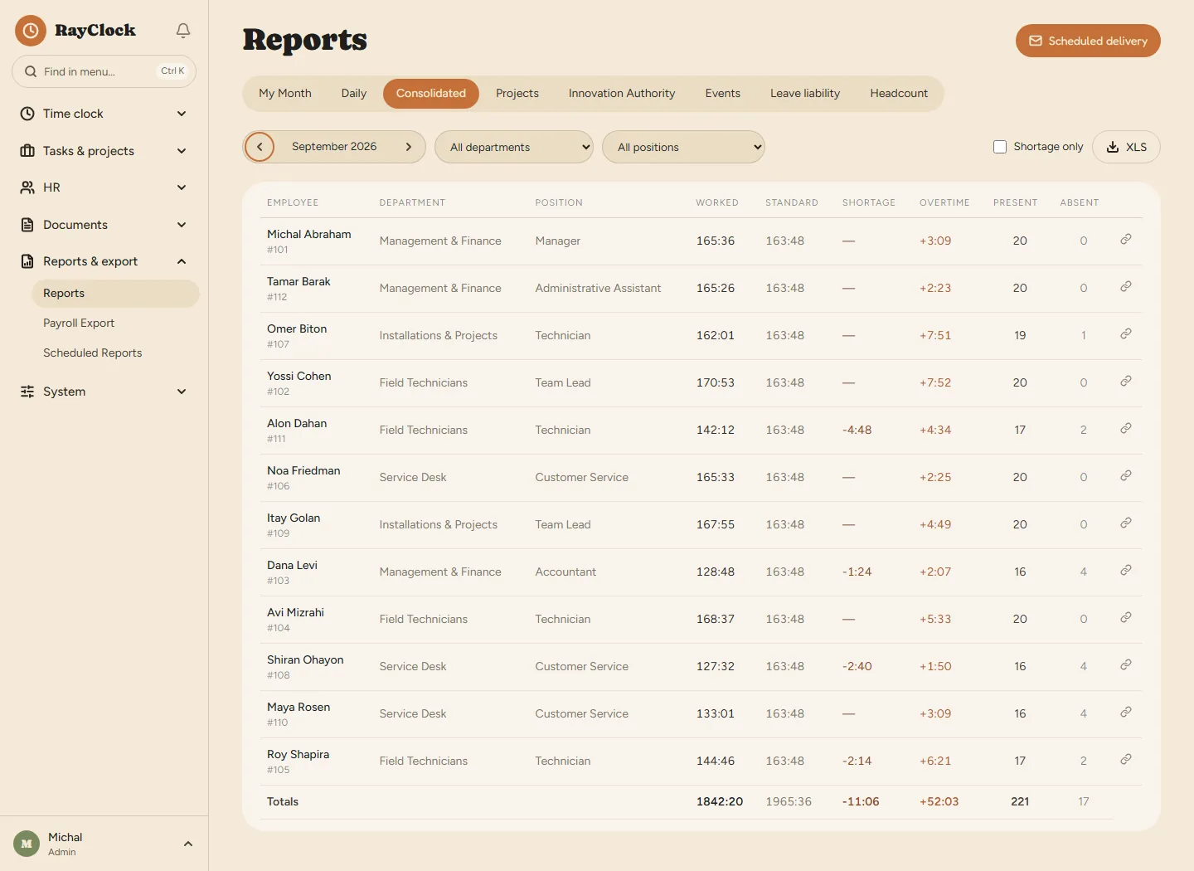This screenshot has width=1194, height=871.
Task: Open link icon for Omer Biton row
Action: [1126, 334]
